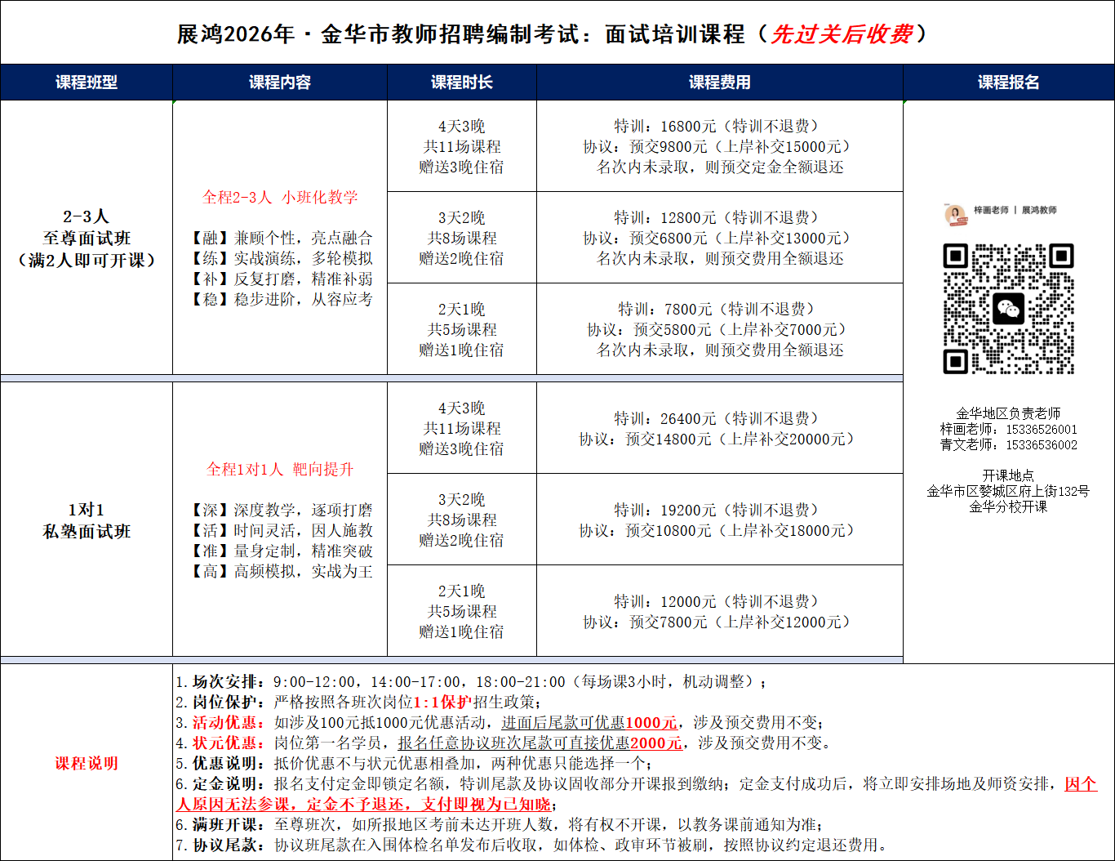Viewport: 1115px width, 861px height.
Task: Click the red 先过关后收费 title text
Action: 841,34
